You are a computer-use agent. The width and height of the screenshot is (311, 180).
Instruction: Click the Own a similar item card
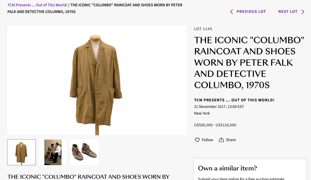[x=250, y=170]
